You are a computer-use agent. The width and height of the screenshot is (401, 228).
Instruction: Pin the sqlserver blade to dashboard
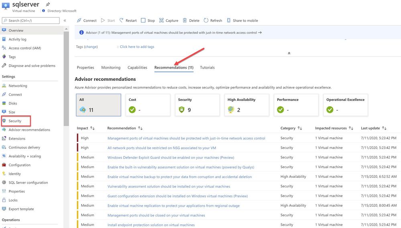click(48, 4)
